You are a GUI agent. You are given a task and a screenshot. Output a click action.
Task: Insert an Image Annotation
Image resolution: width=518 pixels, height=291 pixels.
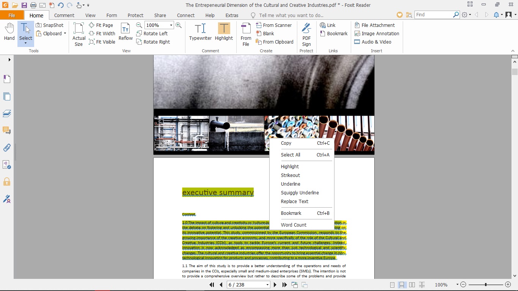click(x=377, y=33)
